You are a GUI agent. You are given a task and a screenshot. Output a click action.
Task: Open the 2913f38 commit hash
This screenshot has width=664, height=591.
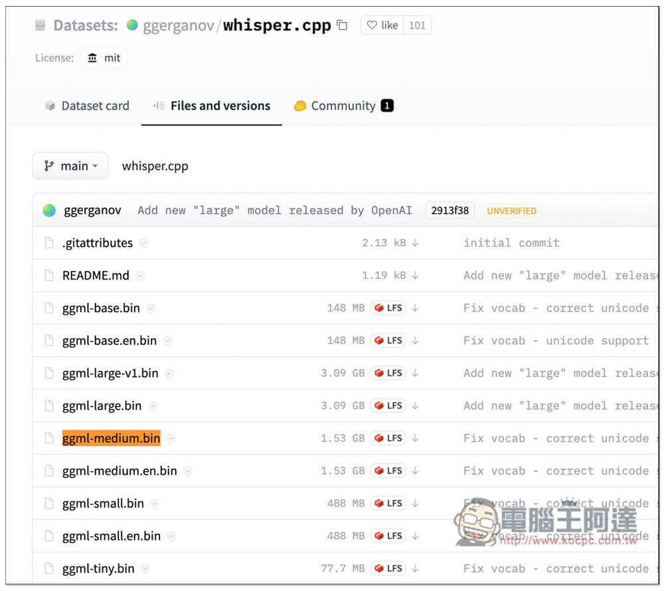click(x=450, y=211)
